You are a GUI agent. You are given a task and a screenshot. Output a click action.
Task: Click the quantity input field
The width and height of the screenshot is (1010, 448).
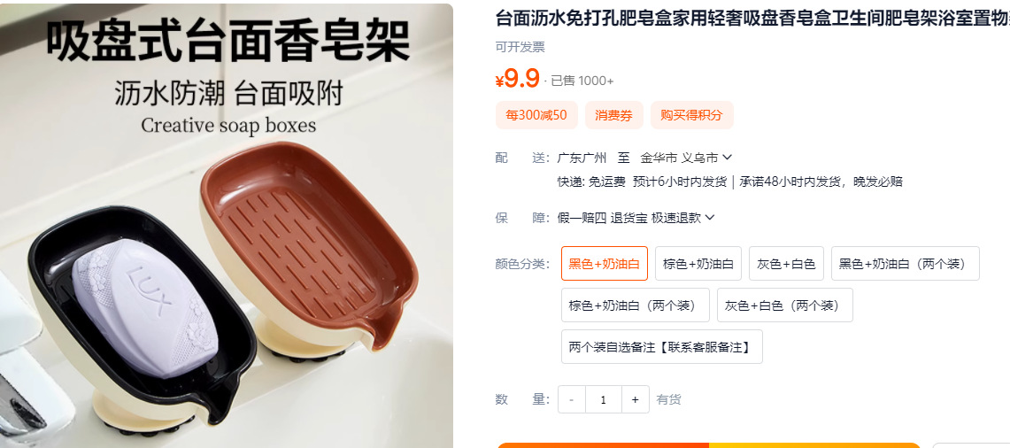tap(604, 399)
